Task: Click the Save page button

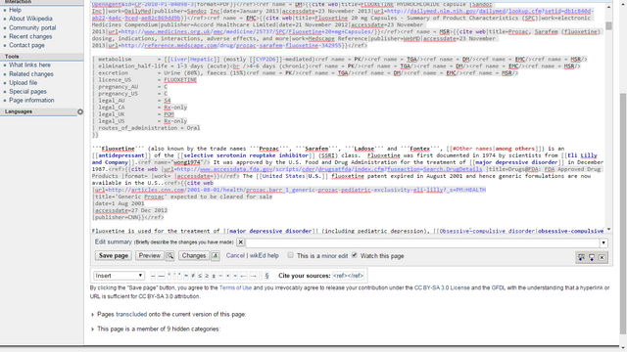Action: click(114, 256)
